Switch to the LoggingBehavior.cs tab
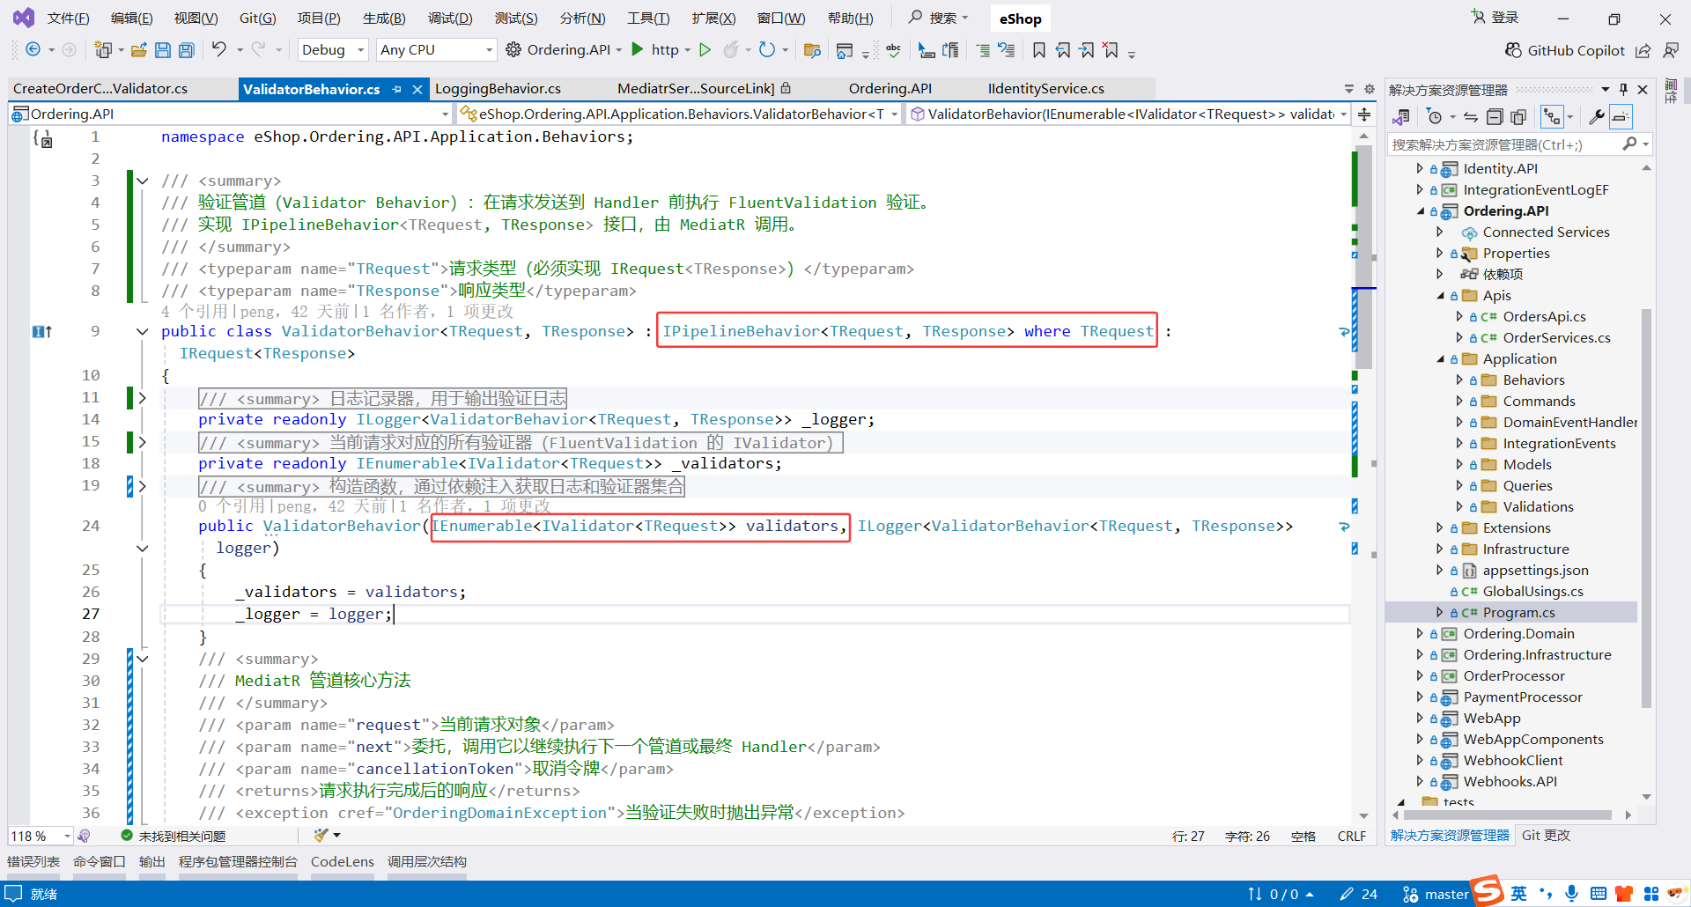Screen dimensions: 1691x907 click(498, 88)
